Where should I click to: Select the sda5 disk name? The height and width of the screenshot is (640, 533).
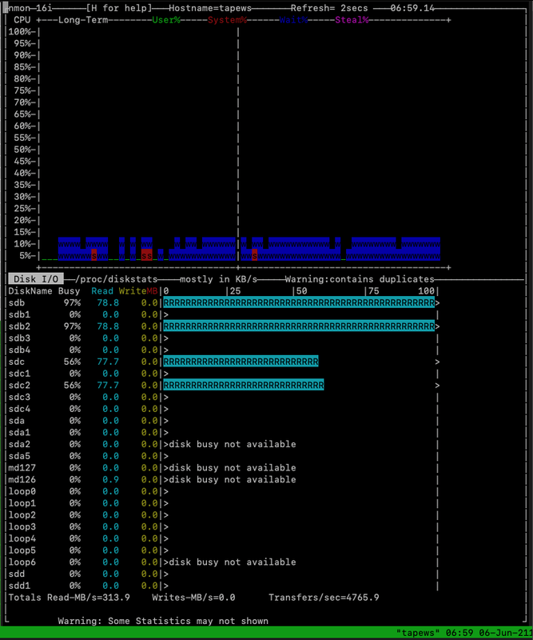[19, 456]
